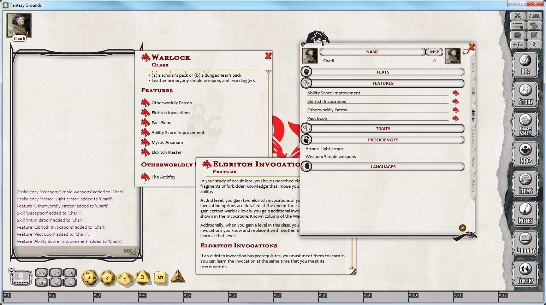Click the speech bubble icon on the character sheet
546x305 pixels.
(x=466, y=51)
